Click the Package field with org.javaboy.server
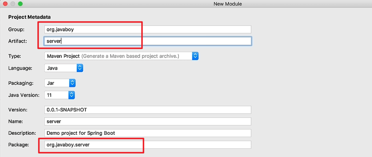 [147, 145]
